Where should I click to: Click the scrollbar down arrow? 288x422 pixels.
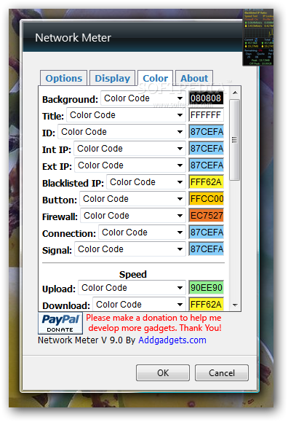(235, 305)
